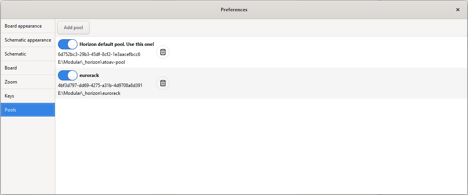Click the Preferences title bar text
The height and width of the screenshot is (195, 468).
(234, 10)
